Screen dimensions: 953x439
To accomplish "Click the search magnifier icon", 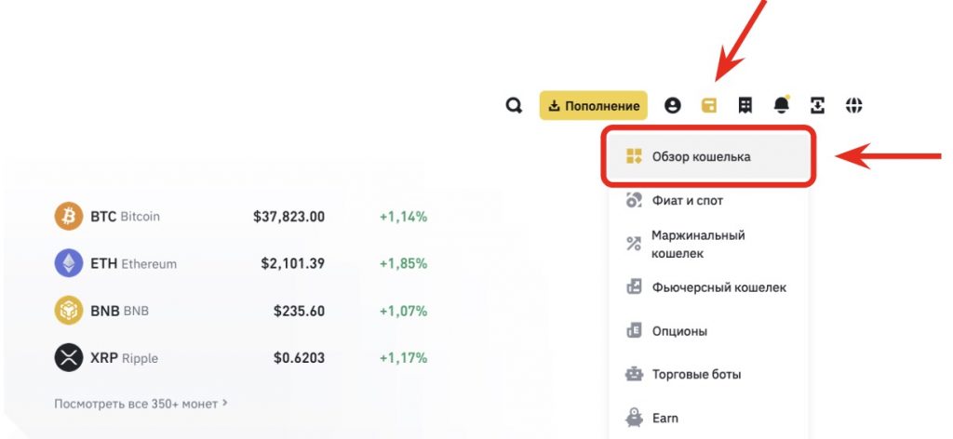I will coord(514,106).
